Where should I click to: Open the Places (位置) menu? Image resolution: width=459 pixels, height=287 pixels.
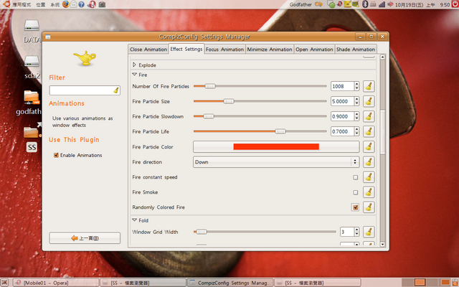point(41,5)
